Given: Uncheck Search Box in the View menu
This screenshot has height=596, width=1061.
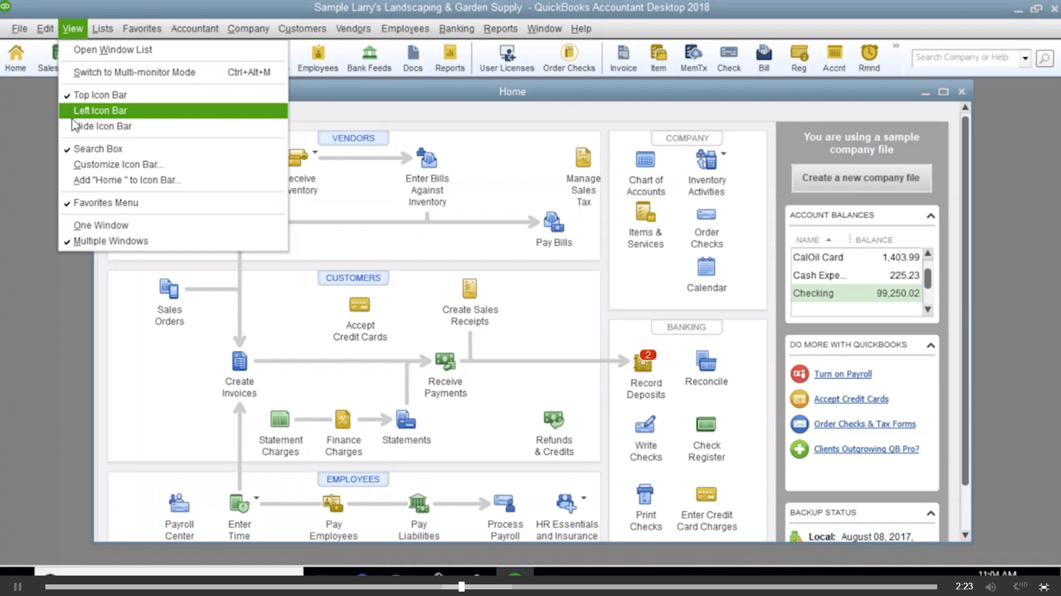Looking at the screenshot, I should coord(98,148).
